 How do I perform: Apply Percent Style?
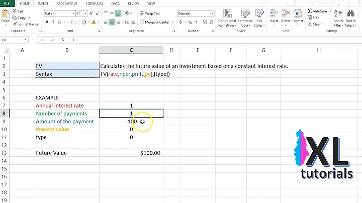tap(190, 22)
